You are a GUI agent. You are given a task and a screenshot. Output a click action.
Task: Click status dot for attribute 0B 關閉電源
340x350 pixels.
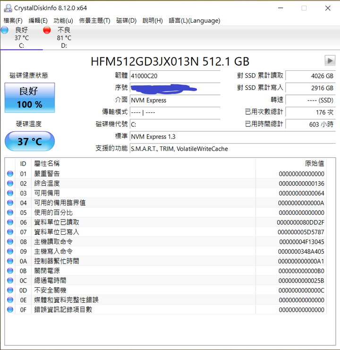click(x=10, y=271)
